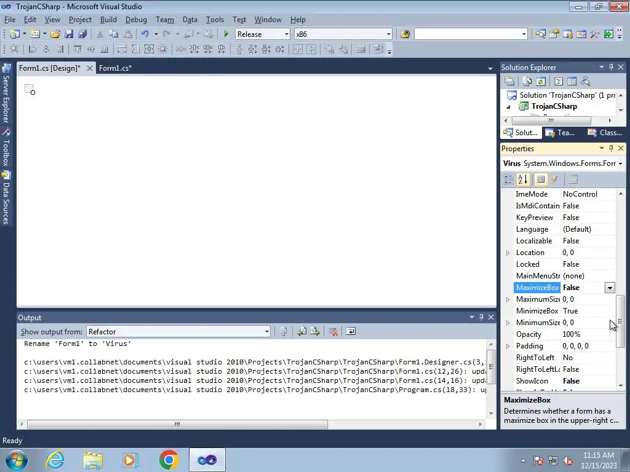Toggle Show All Files in Solution Explorer

[527, 81]
